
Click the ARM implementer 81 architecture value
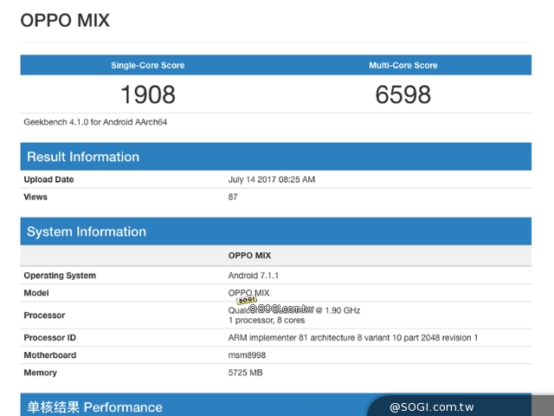coord(352,337)
